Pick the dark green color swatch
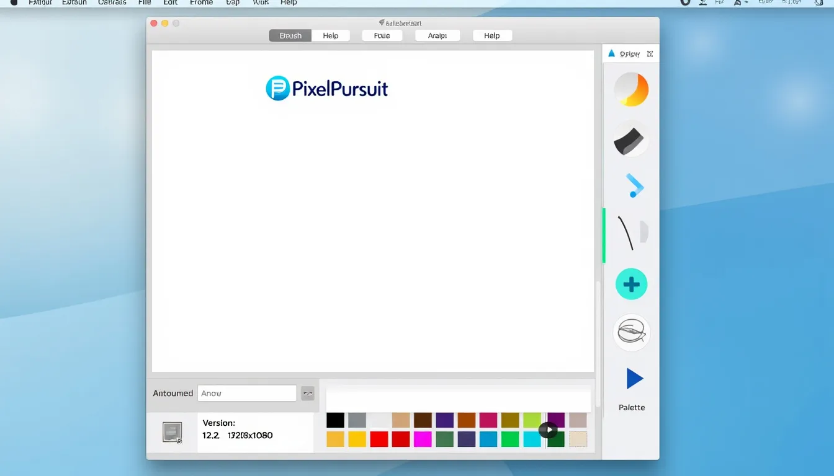 [556, 439]
